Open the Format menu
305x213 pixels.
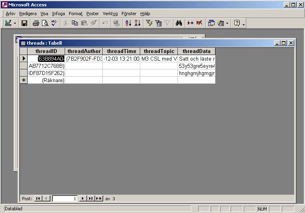[76, 14]
